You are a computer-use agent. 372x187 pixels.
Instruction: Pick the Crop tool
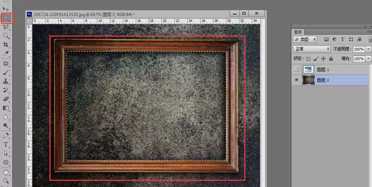pyautogui.click(x=6, y=45)
